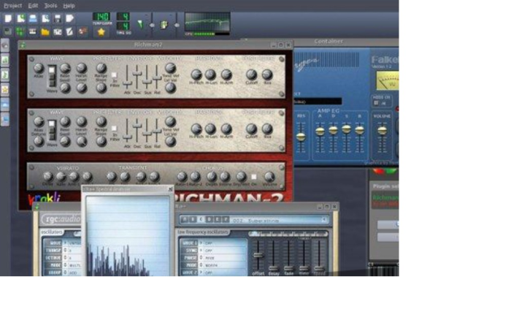The width and height of the screenshot is (511, 320).
Task: Click the yellow star icon under tempo
Action: [x=101, y=31]
